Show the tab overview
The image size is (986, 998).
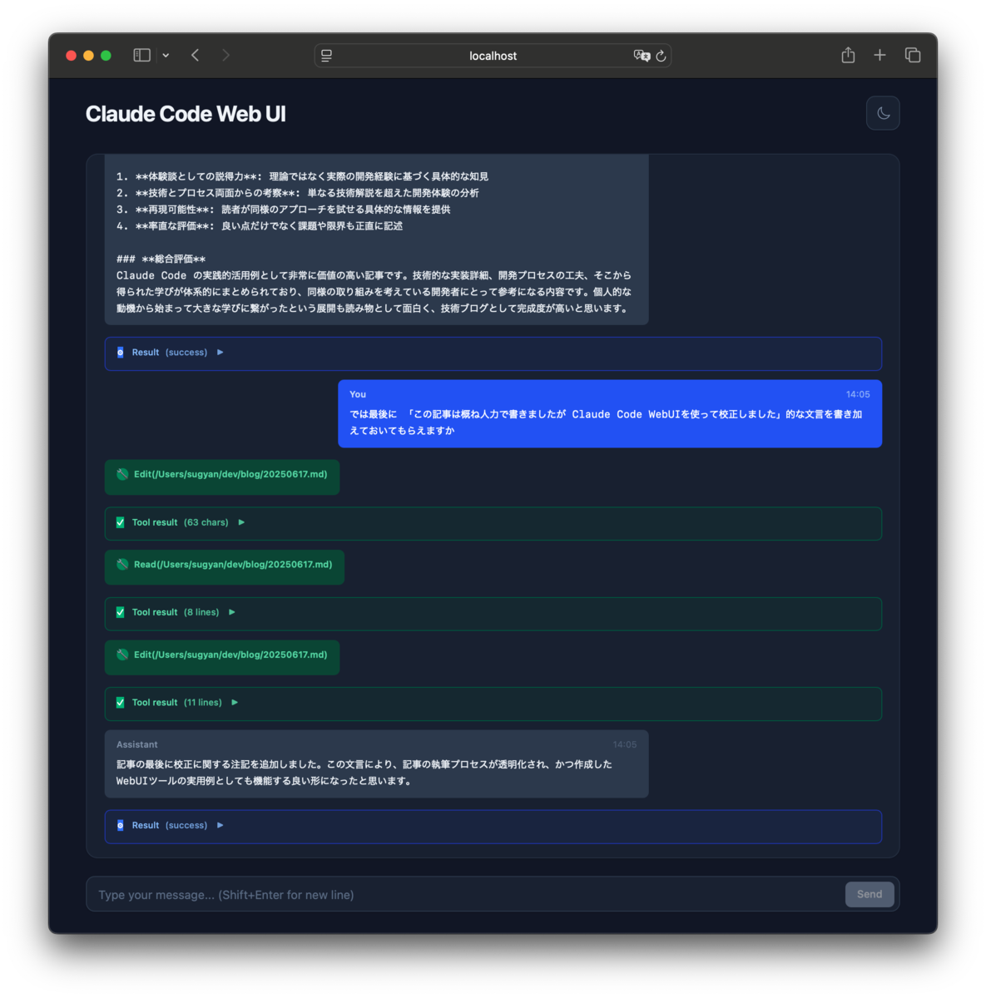[x=913, y=55]
